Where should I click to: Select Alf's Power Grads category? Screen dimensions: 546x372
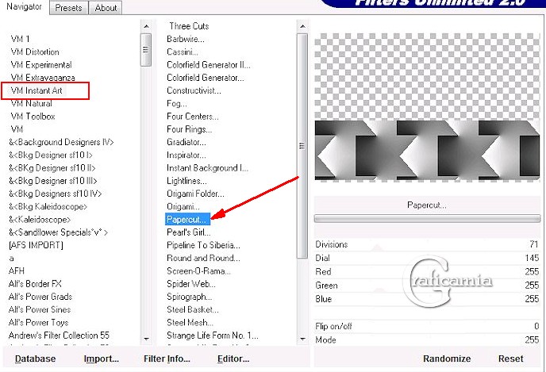pos(40,297)
